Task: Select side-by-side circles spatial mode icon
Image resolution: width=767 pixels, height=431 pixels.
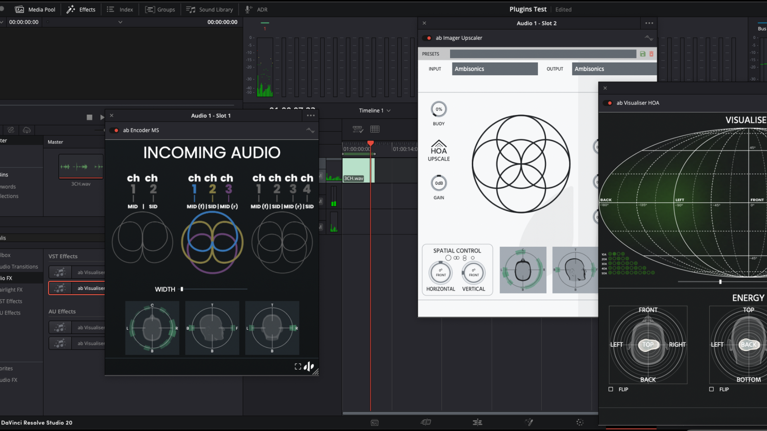Action: (x=456, y=258)
